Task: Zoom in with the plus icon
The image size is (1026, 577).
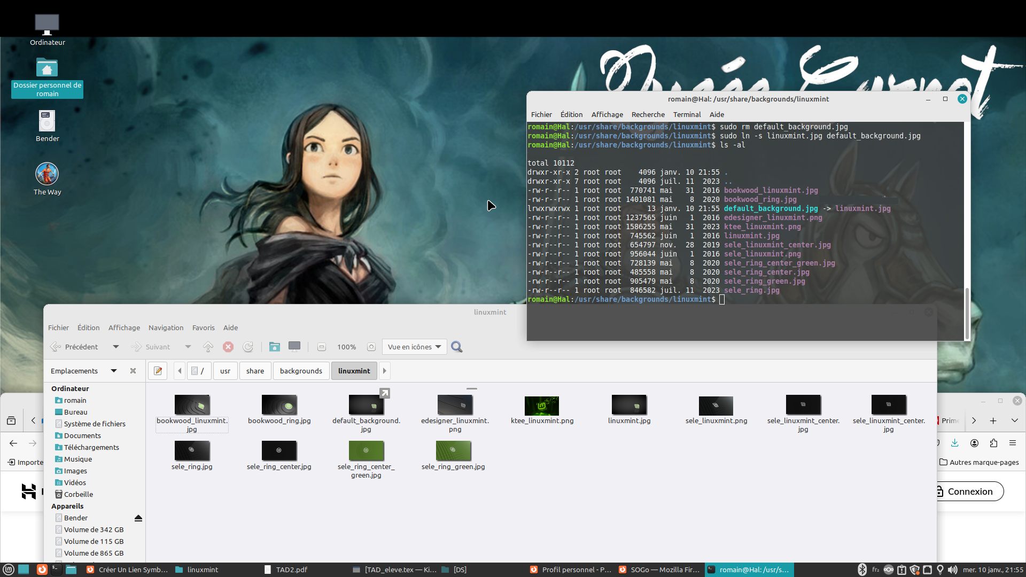Action: click(x=371, y=347)
